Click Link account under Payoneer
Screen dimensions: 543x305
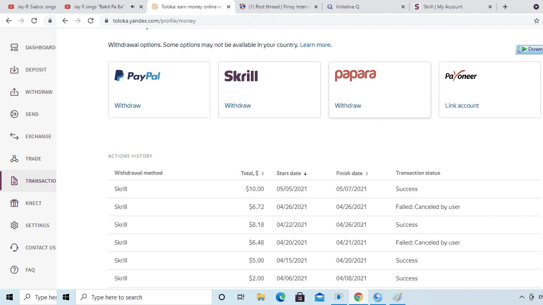[x=462, y=106]
